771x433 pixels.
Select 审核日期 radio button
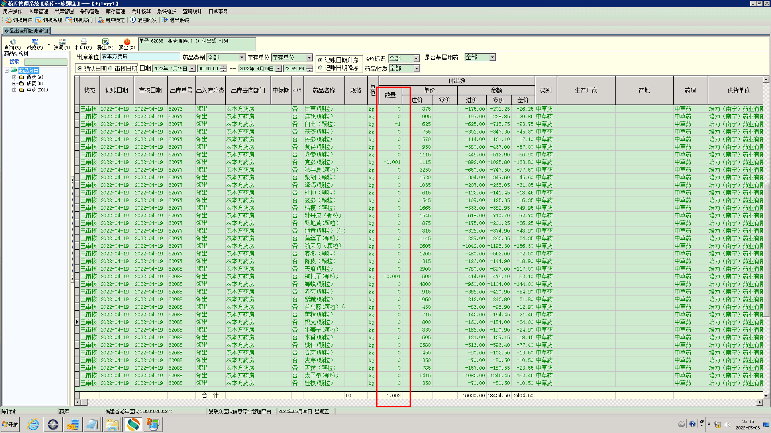point(111,69)
